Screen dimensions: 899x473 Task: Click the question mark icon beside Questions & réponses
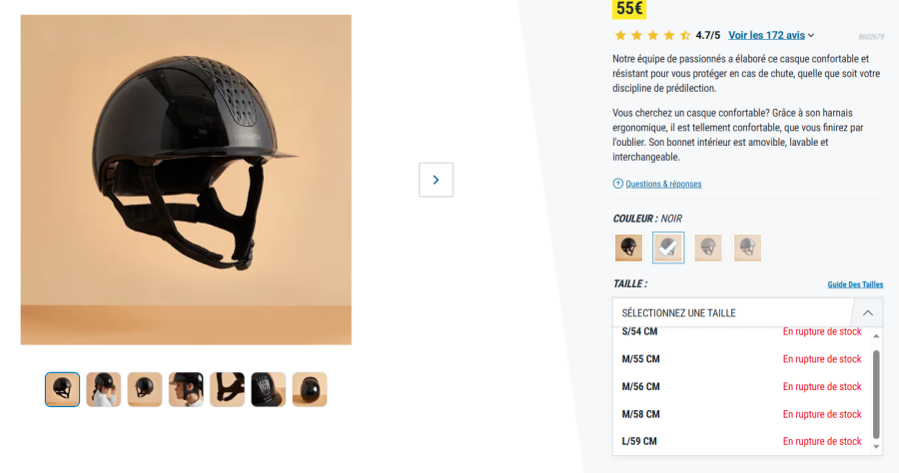click(x=617, y=184)
